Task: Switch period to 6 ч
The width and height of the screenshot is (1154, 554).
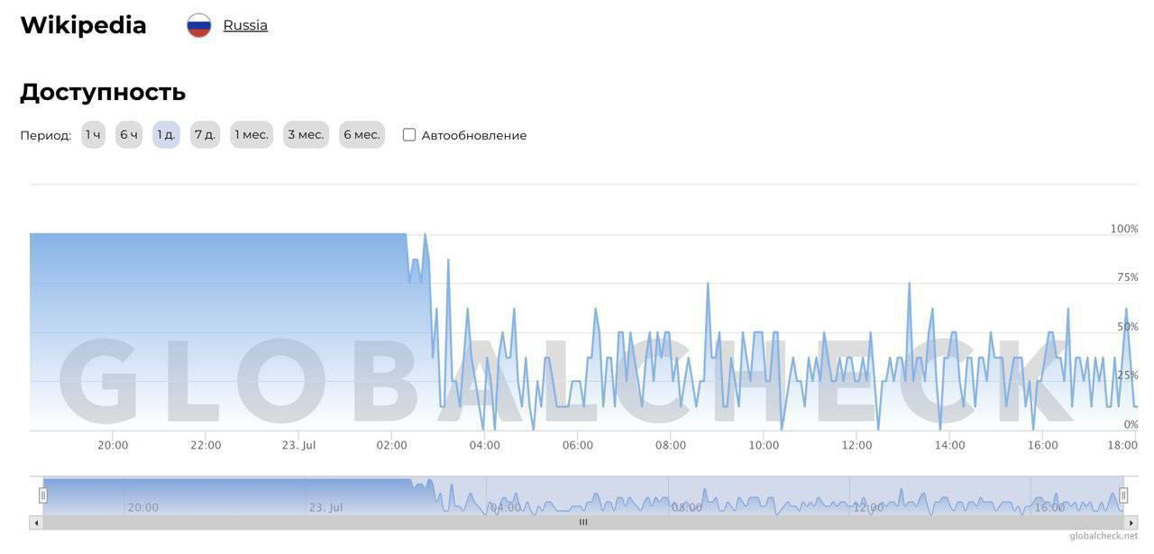Action: 129,135
